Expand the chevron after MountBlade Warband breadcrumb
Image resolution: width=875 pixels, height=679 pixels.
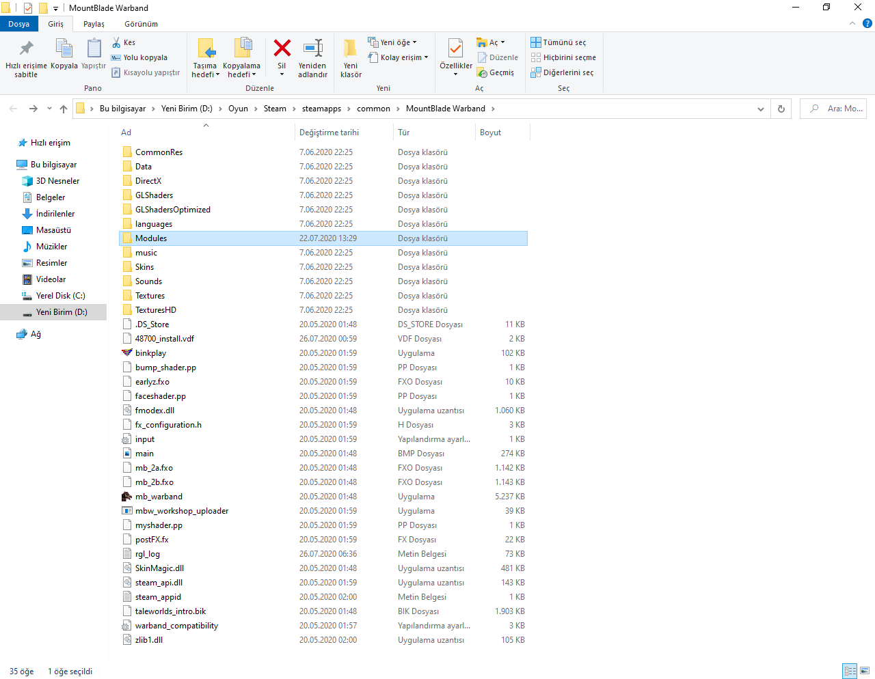[x=493, y=109]
